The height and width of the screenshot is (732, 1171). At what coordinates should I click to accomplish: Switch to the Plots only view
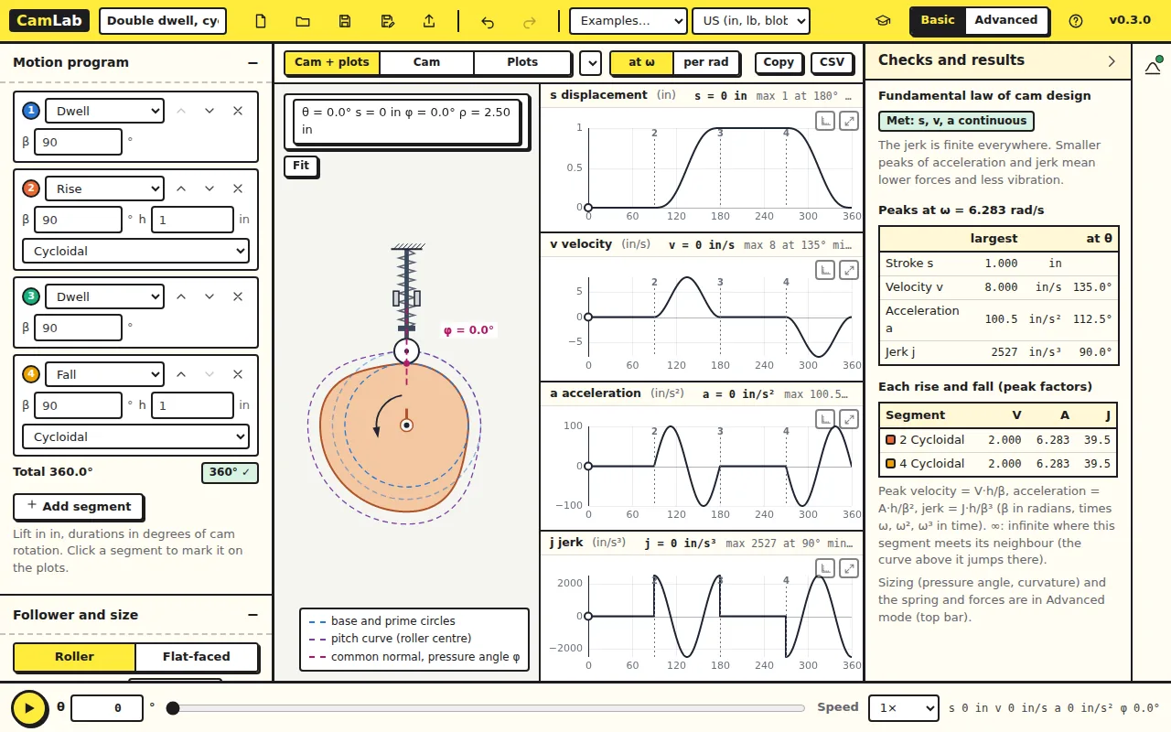click(522, 62)
